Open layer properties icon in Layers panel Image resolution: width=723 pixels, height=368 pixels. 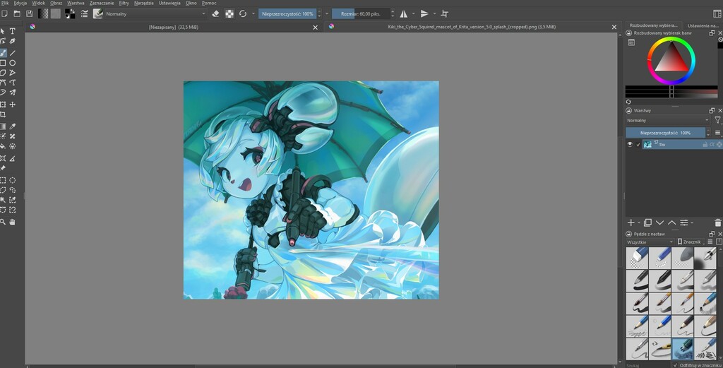[x=683, y=222]
